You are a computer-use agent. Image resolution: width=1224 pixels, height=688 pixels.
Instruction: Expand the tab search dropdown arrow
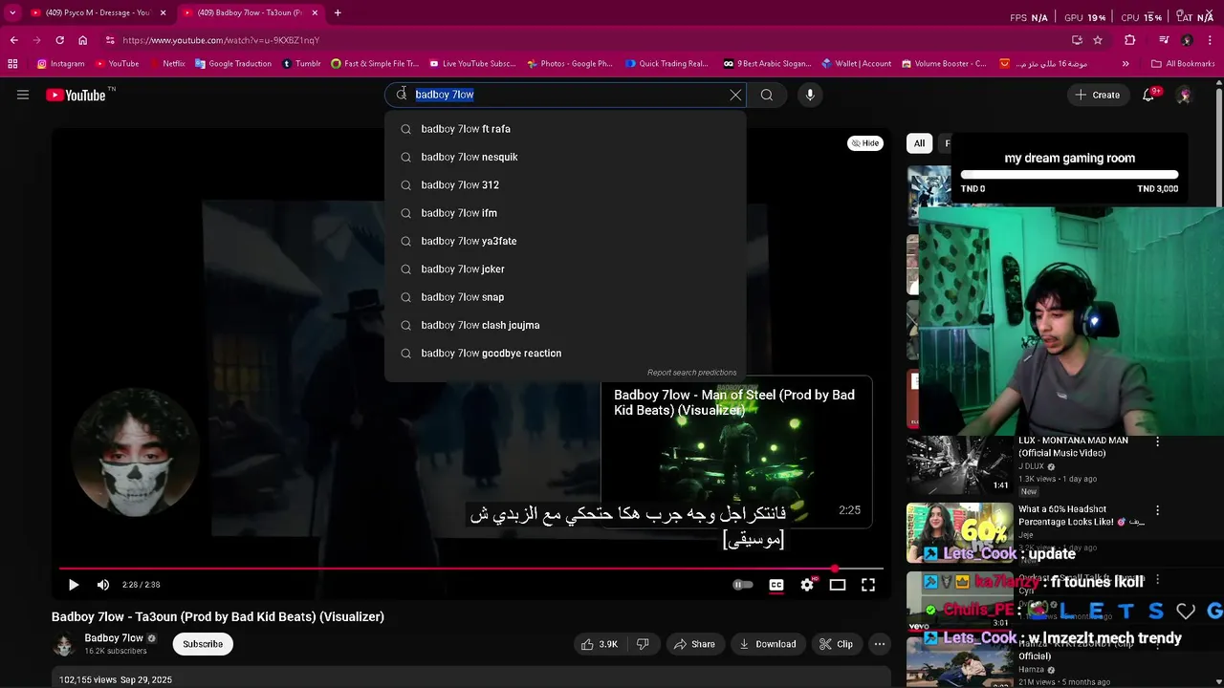click(x=12, y=12)
